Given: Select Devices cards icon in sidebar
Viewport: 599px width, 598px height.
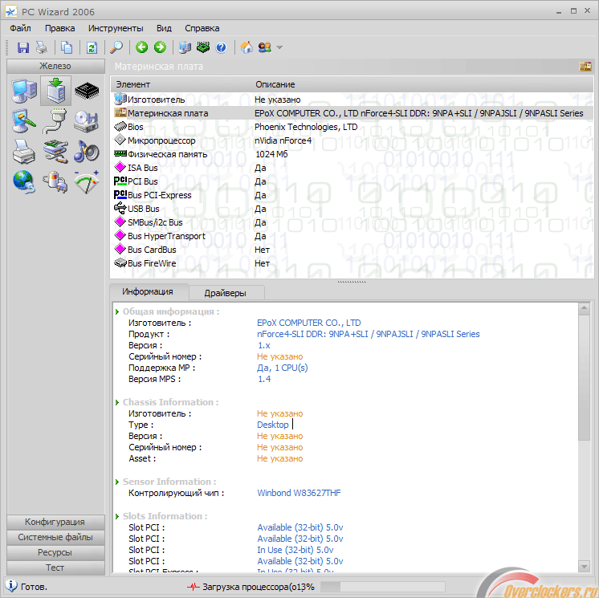Looking at the screenshot, I should click(x=55, y=151).
